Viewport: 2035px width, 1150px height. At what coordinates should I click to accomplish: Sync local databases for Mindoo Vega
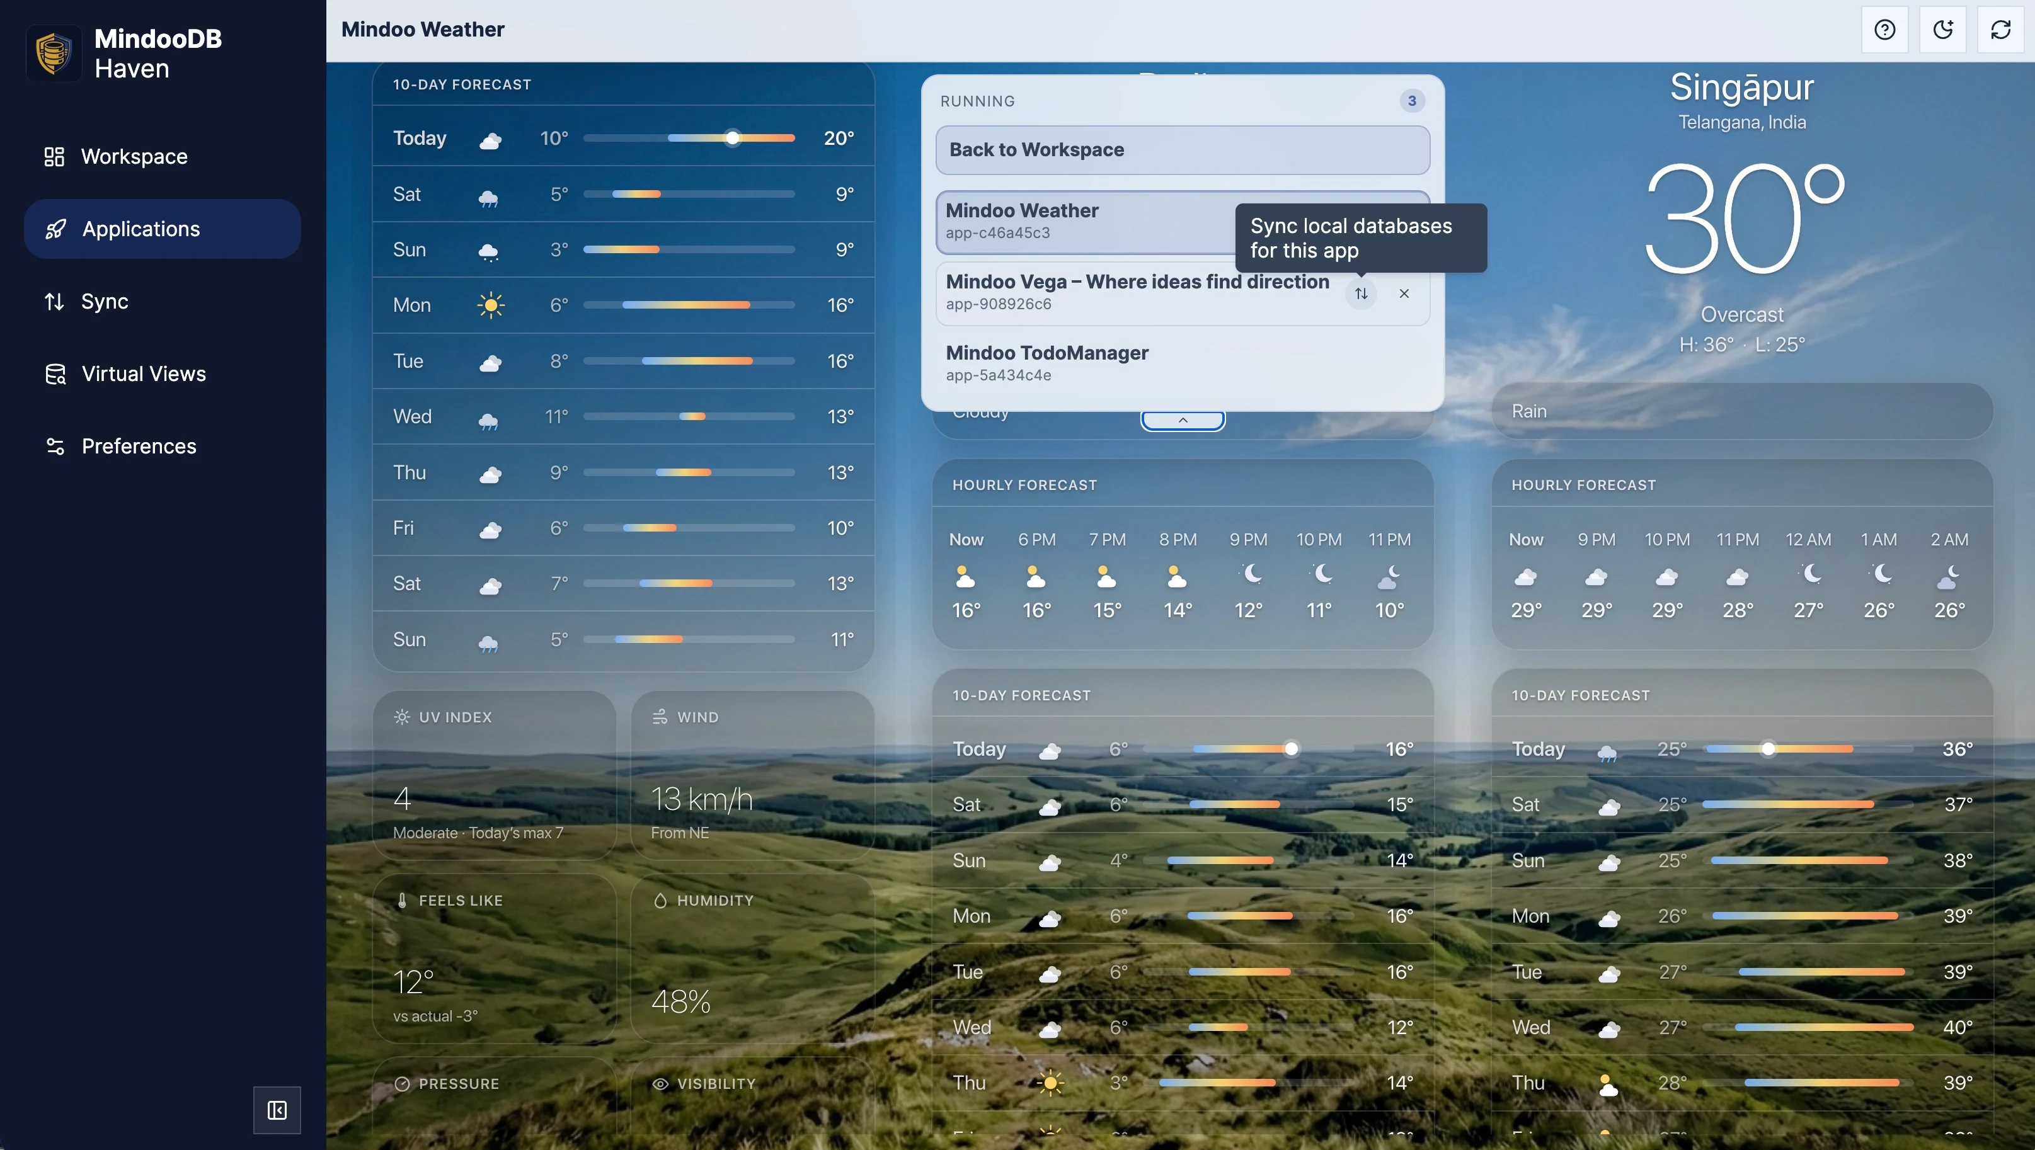pyautogui.click(x=1361, y=293)
